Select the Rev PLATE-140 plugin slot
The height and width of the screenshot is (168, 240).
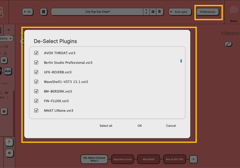174,159
